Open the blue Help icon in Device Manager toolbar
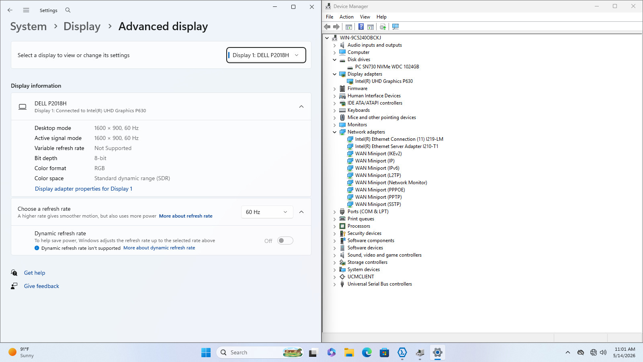This screenshot has height=362, width=643. pyautogui.click(x=361, y=27)
